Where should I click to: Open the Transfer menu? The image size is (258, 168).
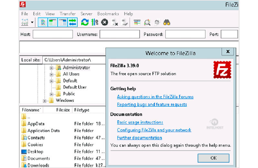pos(68,14)
